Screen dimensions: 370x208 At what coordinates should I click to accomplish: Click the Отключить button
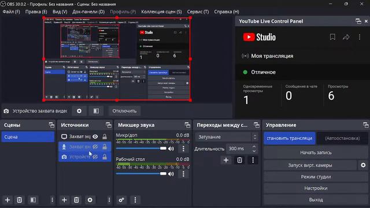point(124,111)
